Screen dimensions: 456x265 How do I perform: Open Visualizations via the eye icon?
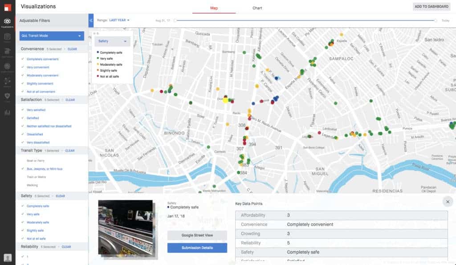pyautogui.click(x=7, y=21)
